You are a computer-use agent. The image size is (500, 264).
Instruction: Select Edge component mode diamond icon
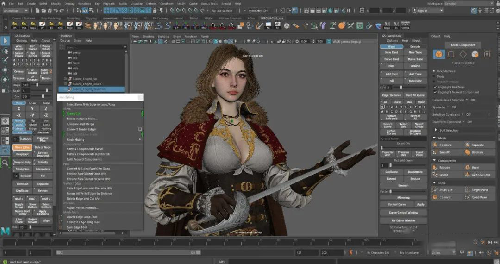click(x=463, y=54)
